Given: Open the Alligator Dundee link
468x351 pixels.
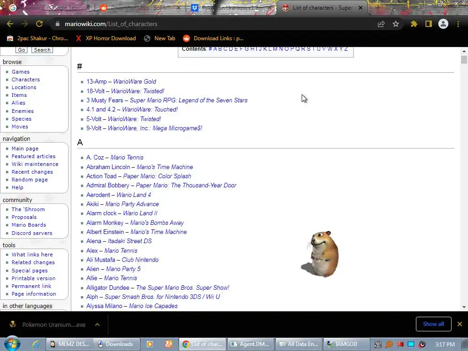Looking at the screenshot, I should click(x=108, y=288).
